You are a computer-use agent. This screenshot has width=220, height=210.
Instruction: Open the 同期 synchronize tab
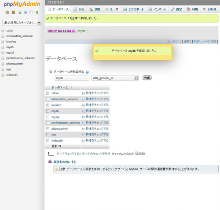pos(192,9)
